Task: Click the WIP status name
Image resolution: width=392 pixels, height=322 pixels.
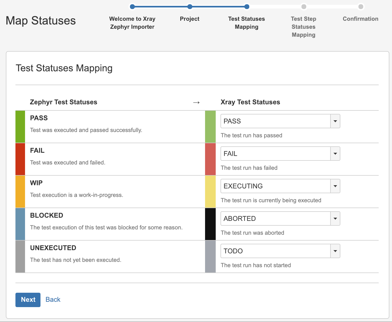Action: (x=36, y=183)
